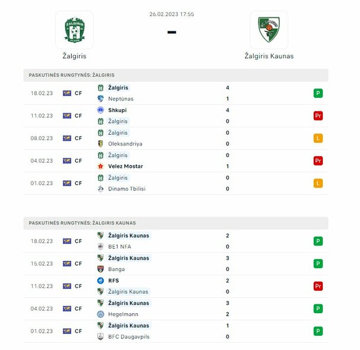Image resolution: width=360 pixels, height=350 pixels.
Task: Click the Hegelmann team crest icon
Action: (x=101, y=314)
